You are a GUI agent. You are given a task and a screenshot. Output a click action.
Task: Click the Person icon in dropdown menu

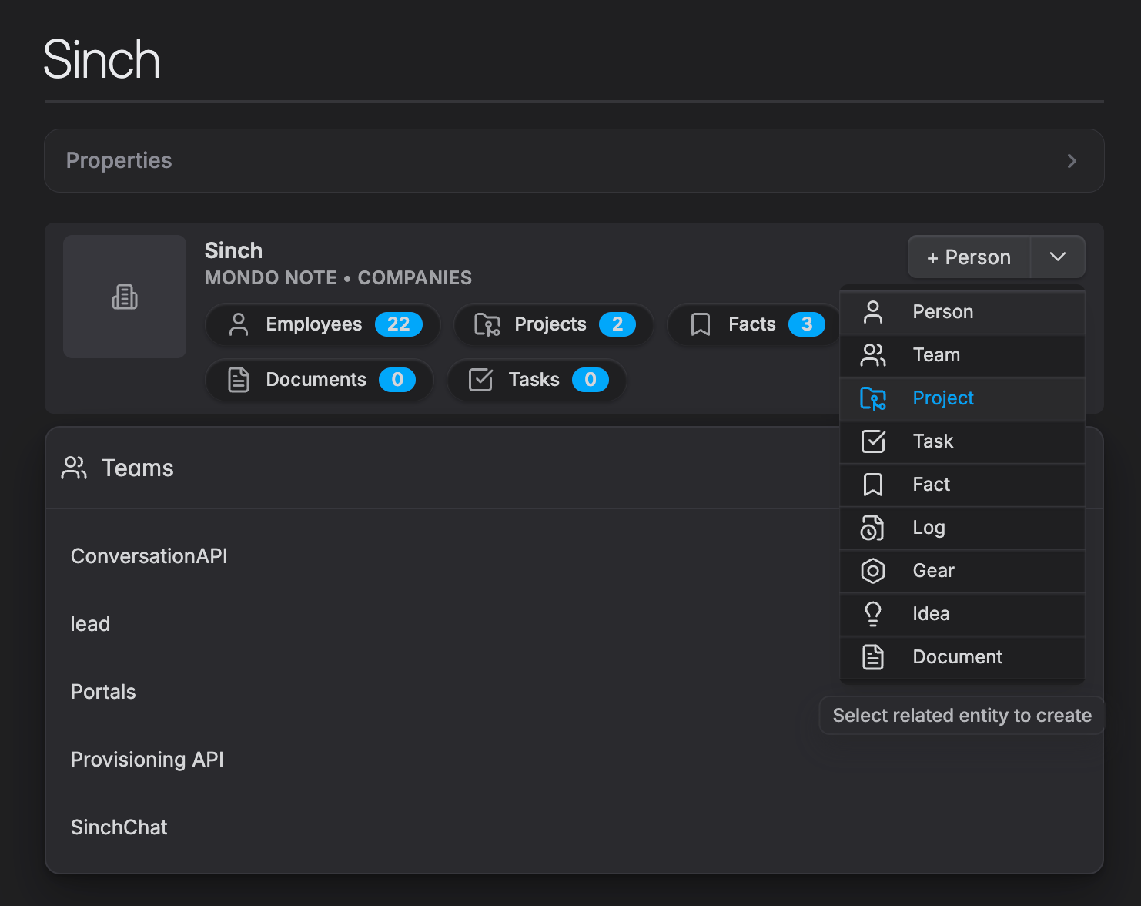tap(873, 312)
